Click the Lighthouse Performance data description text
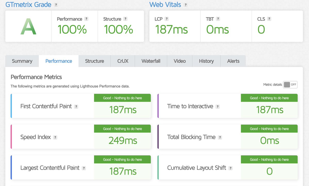The width and height of the screenshot is (309, 186). [x=70, y=86]
